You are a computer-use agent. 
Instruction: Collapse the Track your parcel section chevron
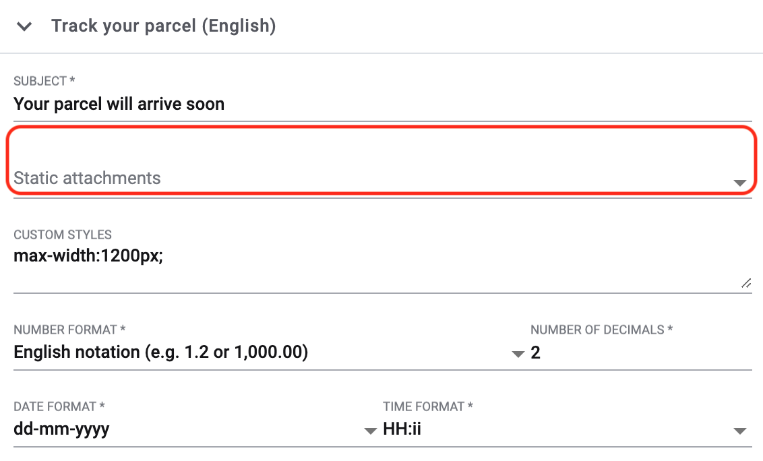coord(25,27)
